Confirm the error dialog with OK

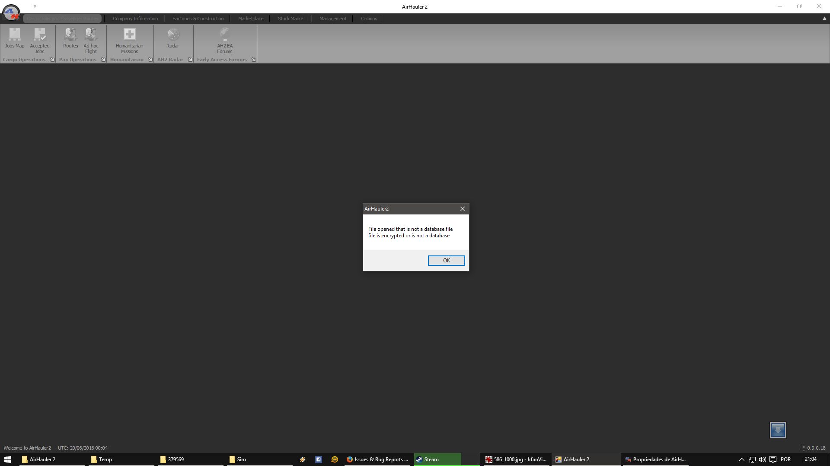tap(447, 261)
